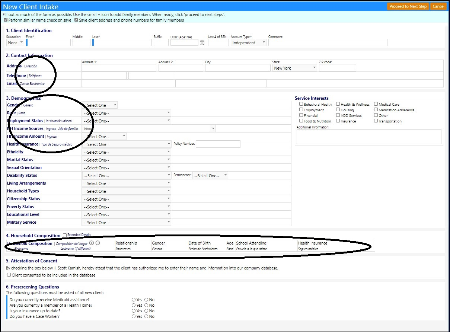
Task: Select Yes for Medicaid assistance question
Action: click(x=134, y=300)
